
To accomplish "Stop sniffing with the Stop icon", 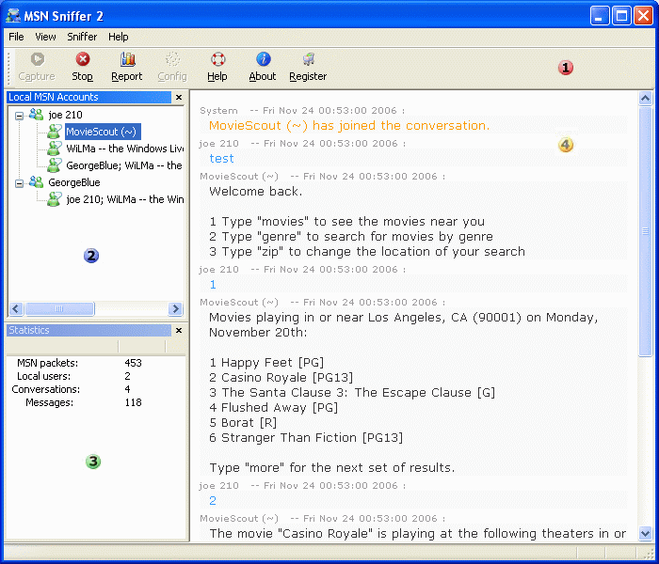I will (x=83, y=59).
